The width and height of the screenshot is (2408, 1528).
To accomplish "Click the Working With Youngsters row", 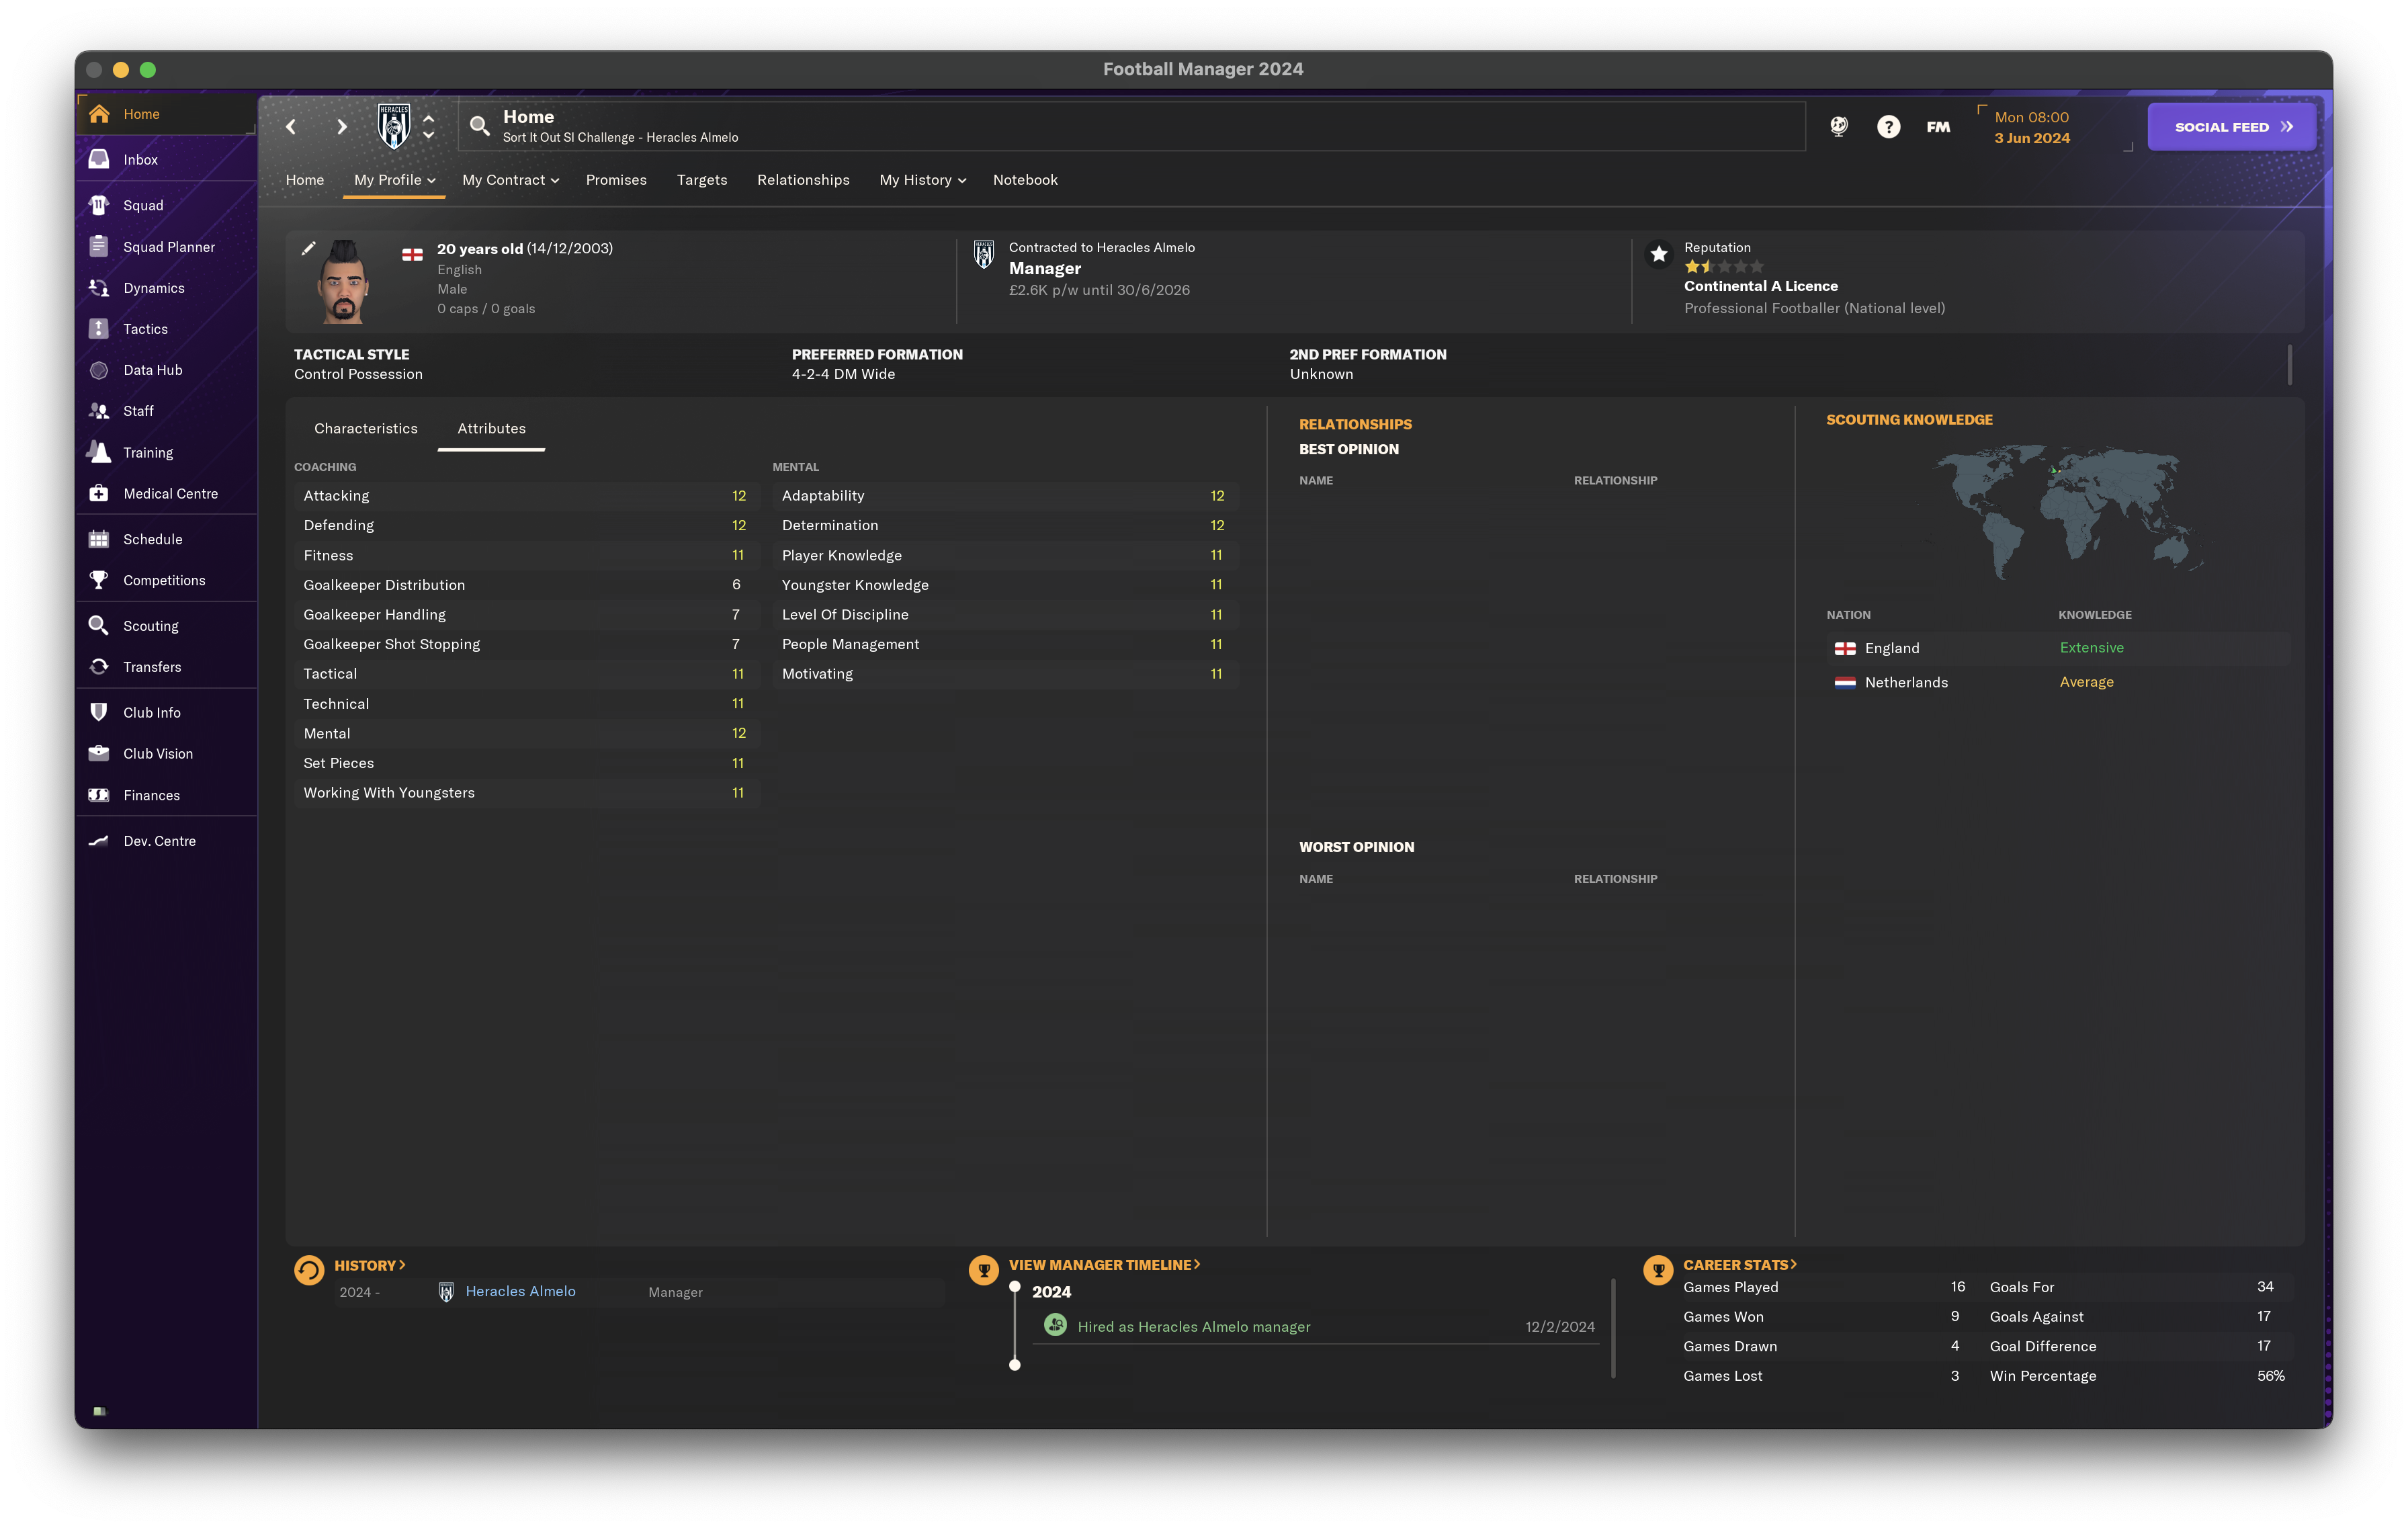I will (x=526, y=793).
